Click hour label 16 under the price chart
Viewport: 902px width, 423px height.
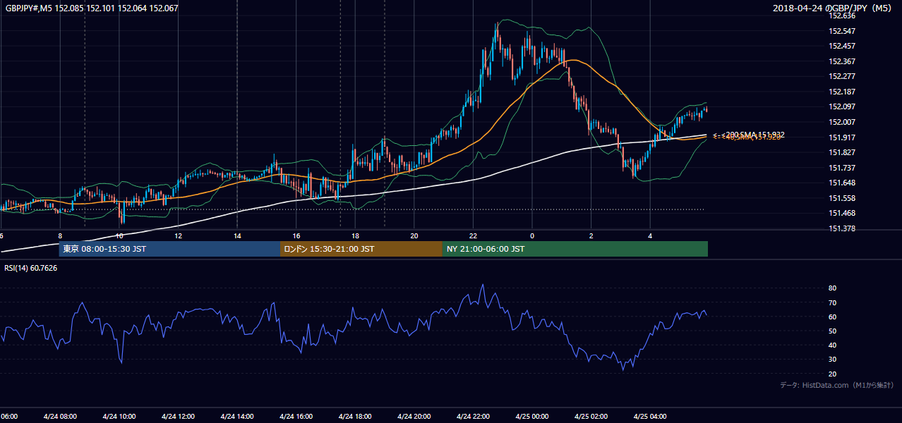tap(296, 235)
